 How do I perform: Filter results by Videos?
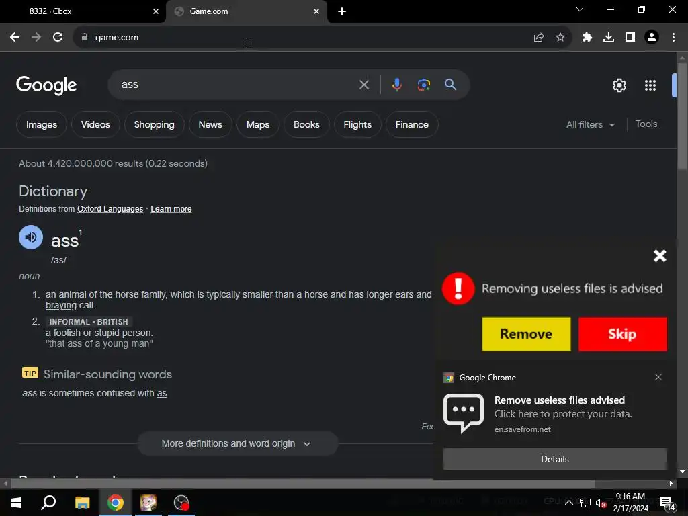95,124
